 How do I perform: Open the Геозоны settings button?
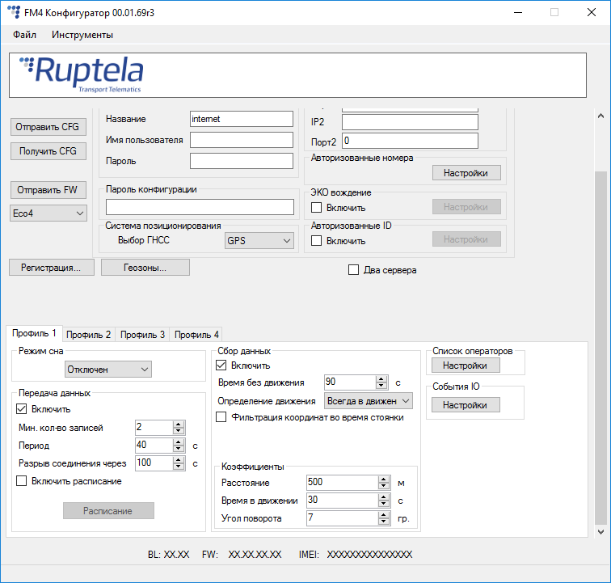click(x=145, y=268)
